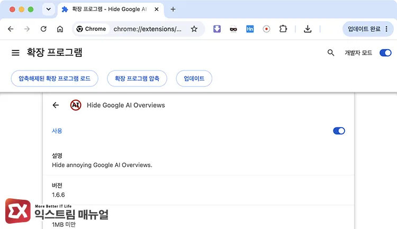Click the 1MB 미만 size value

click(x=64, y=224)
